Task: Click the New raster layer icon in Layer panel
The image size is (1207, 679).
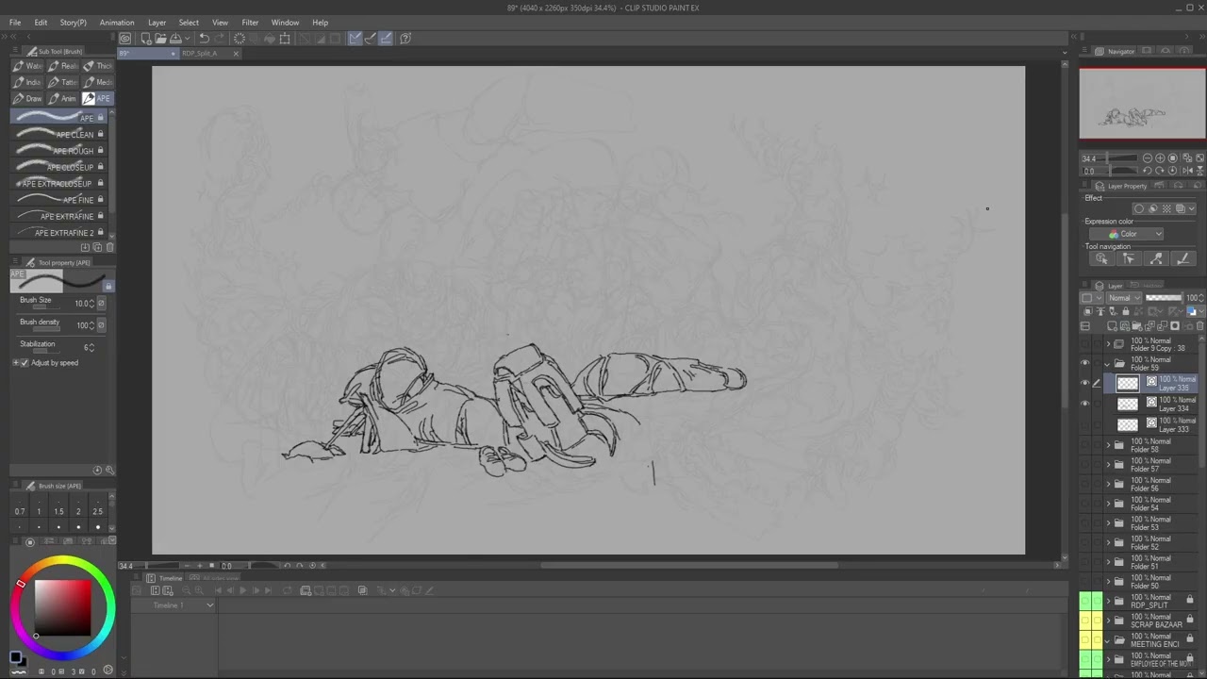Action: point(1114,326)
